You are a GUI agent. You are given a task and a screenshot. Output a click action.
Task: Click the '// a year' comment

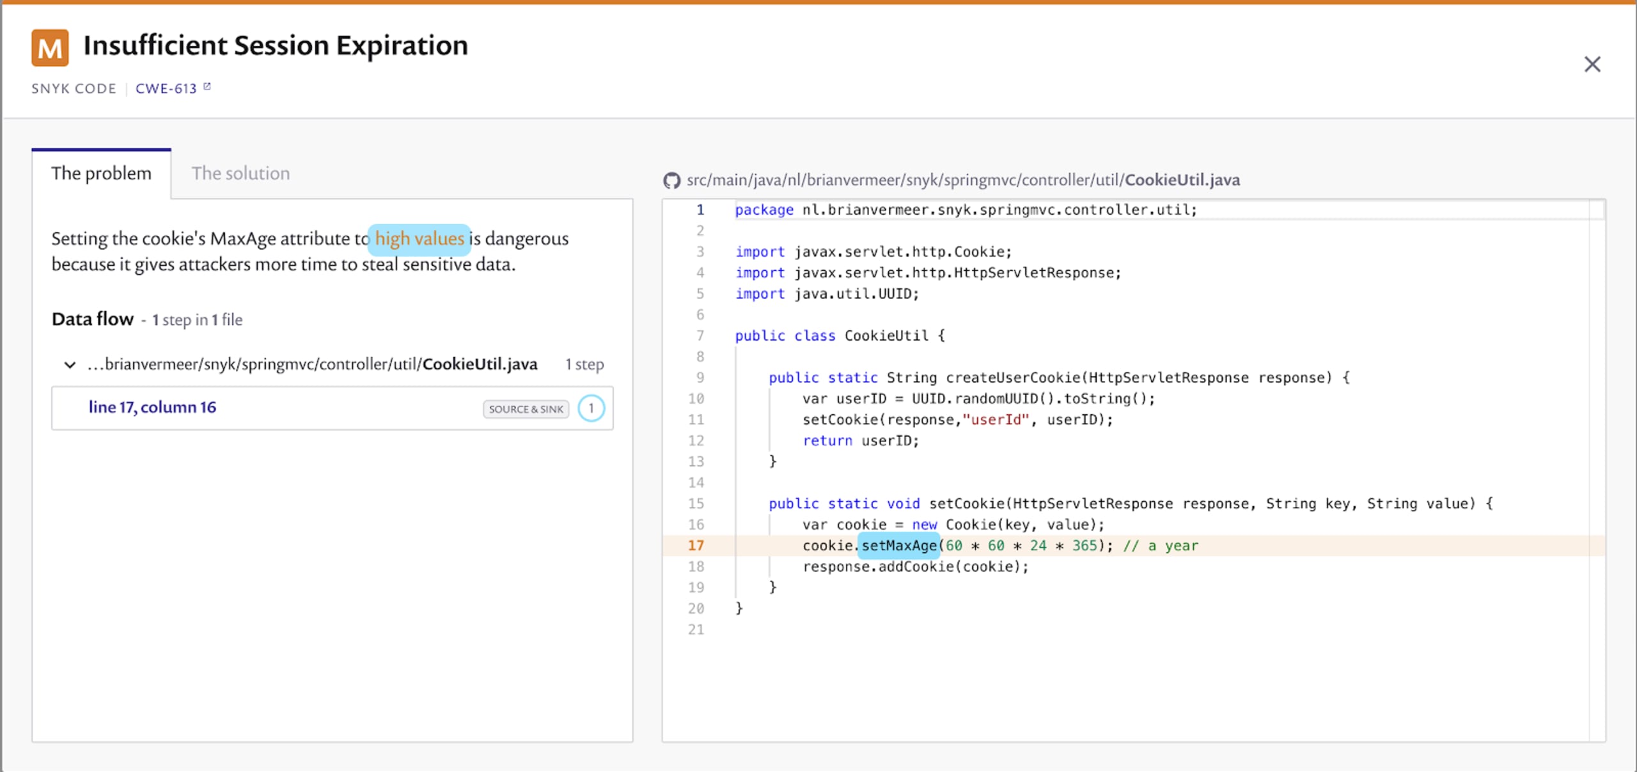(1161, 546)
